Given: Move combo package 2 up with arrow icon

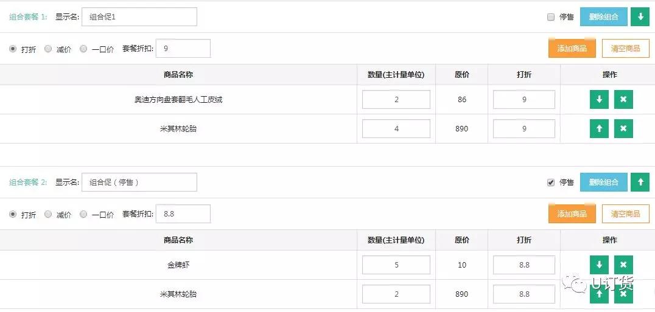Looking at the screenshot, I should (x=640, y=182).
